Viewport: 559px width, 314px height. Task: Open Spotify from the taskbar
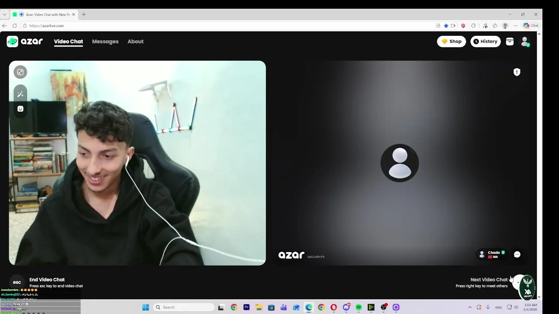(x=359, y=307)
